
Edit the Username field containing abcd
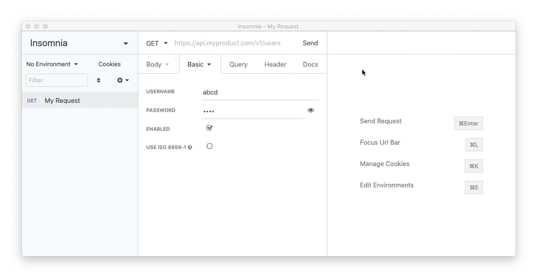tap(260, 92)
